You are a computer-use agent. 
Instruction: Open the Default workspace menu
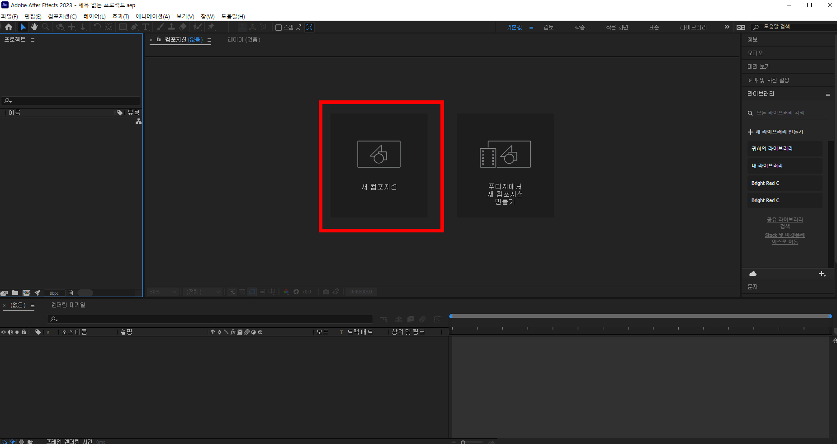point(531,28)
